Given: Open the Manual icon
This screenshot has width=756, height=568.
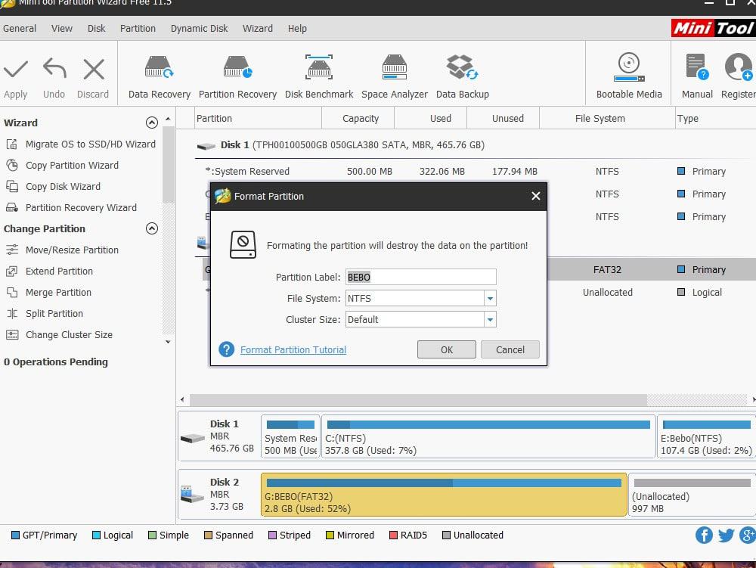Looking at the screenshot, I should pos(697,67).
